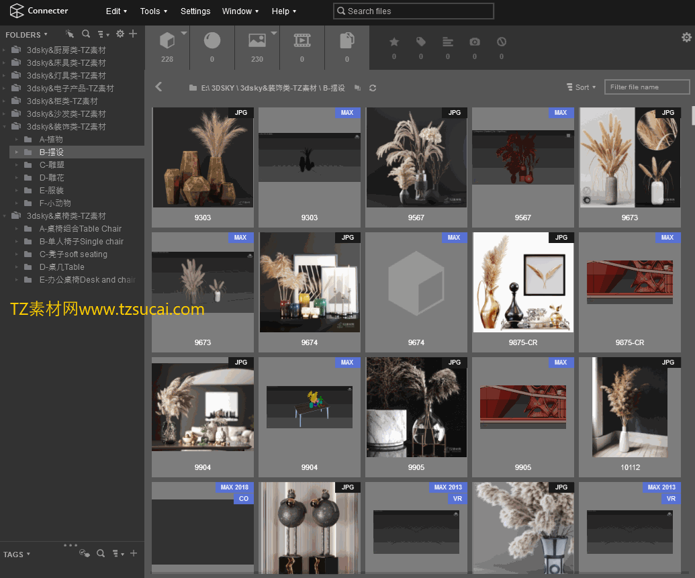
Task: Open settings gear at top right
Action: tap(686, 37)
